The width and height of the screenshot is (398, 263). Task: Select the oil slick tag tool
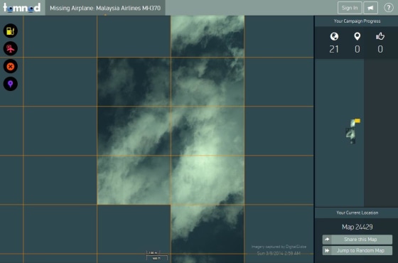point(11,31)
